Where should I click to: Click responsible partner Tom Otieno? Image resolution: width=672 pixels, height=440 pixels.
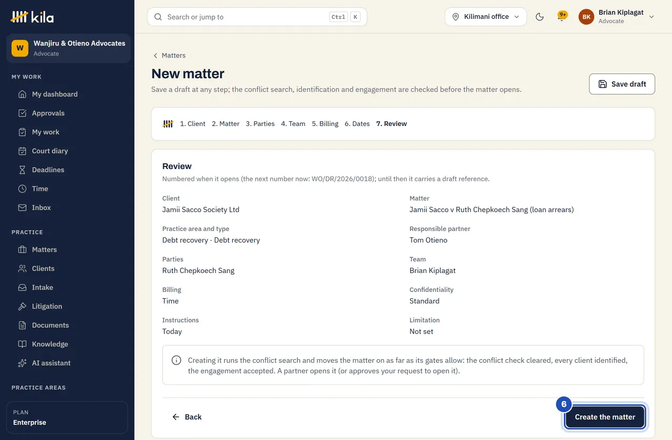(428, 240)
